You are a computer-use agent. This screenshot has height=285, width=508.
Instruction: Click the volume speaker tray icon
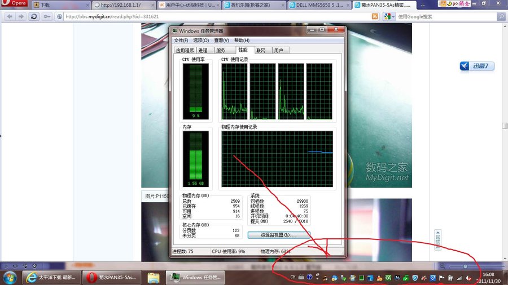click(x=468, y=277)
